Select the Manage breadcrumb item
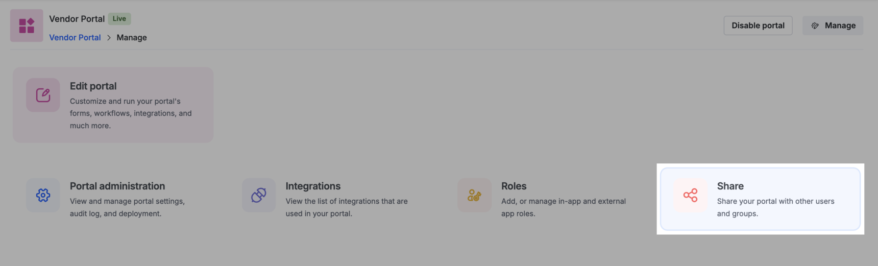Screen dimensions: 878x266 click(x=132, y=37)
